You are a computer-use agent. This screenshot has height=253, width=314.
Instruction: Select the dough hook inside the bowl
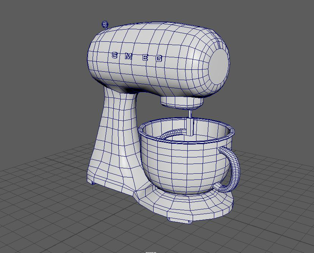tap(173, 134)
